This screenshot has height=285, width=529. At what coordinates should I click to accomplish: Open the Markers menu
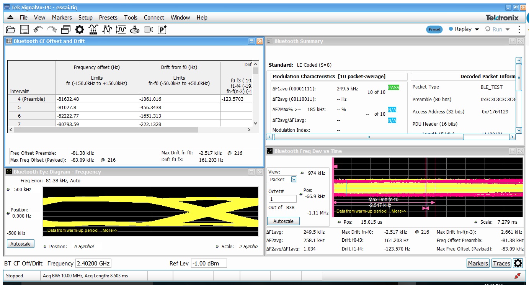62,17
